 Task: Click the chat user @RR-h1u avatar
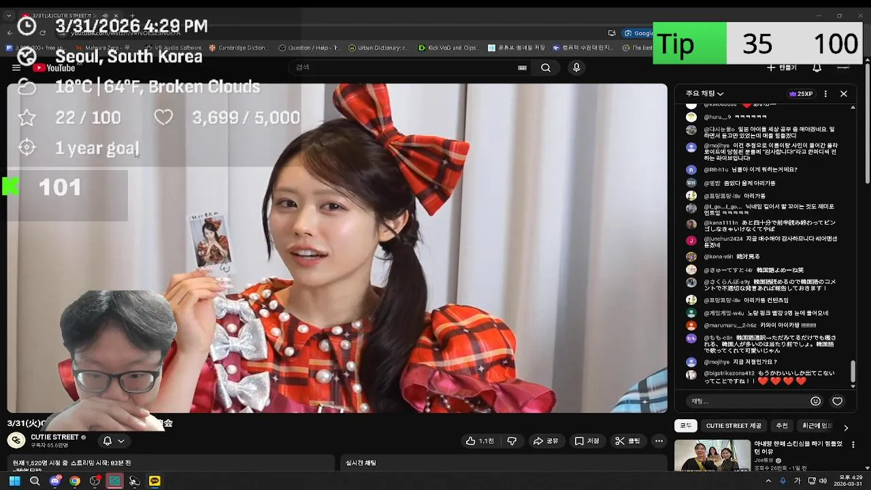(691, 169)
